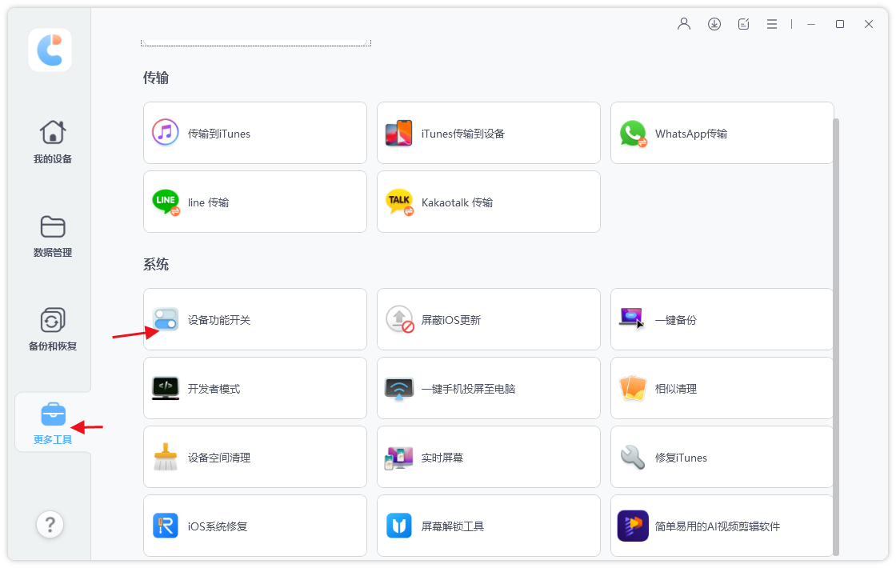Open the iOS系统修复 label
Image resolution: width=896 pixels, height=568 pixels.
click(217, 526)
